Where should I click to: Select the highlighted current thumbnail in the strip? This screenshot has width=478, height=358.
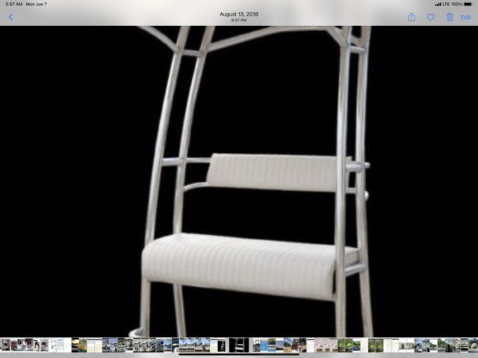(239, 345)
